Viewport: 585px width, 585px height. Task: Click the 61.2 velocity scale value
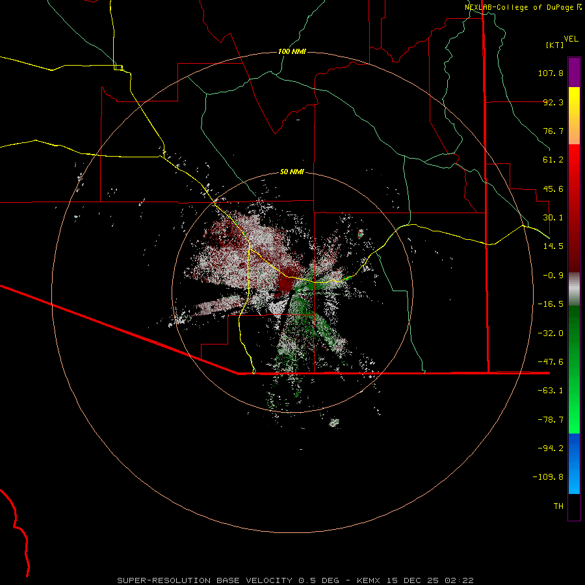coord(553,160)
